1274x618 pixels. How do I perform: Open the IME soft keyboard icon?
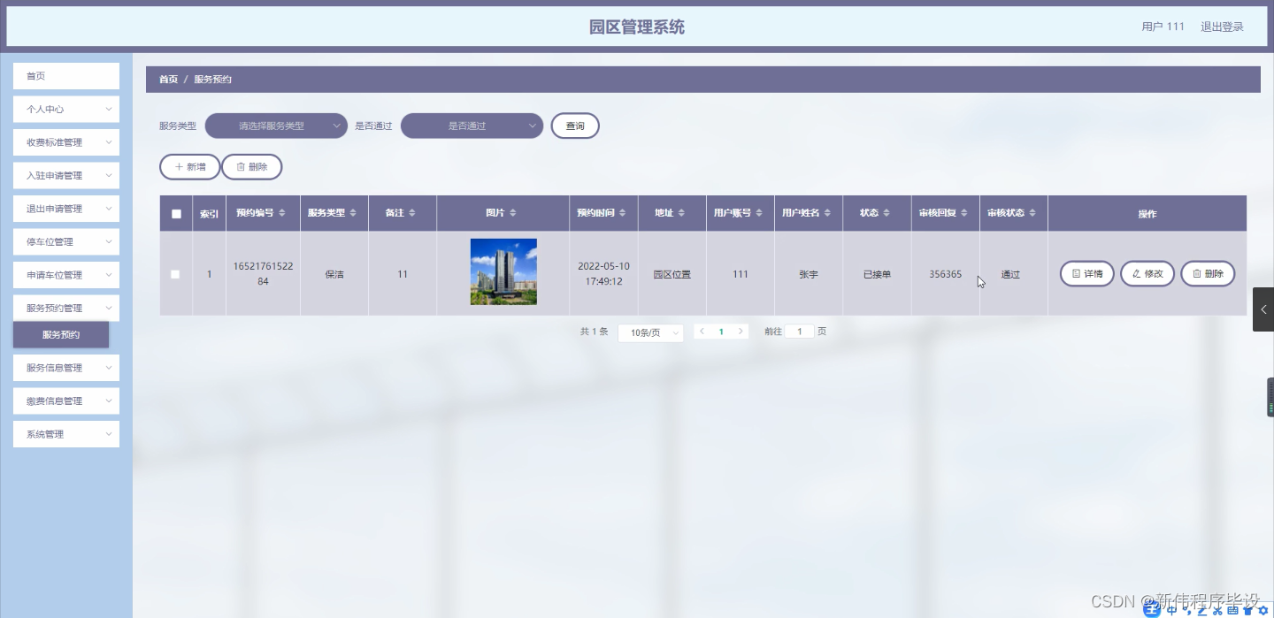pos(1232,610)
